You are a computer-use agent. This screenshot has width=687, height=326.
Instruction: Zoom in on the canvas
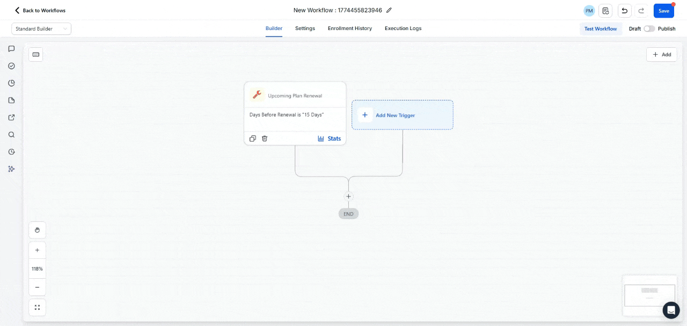coord(37,250)
